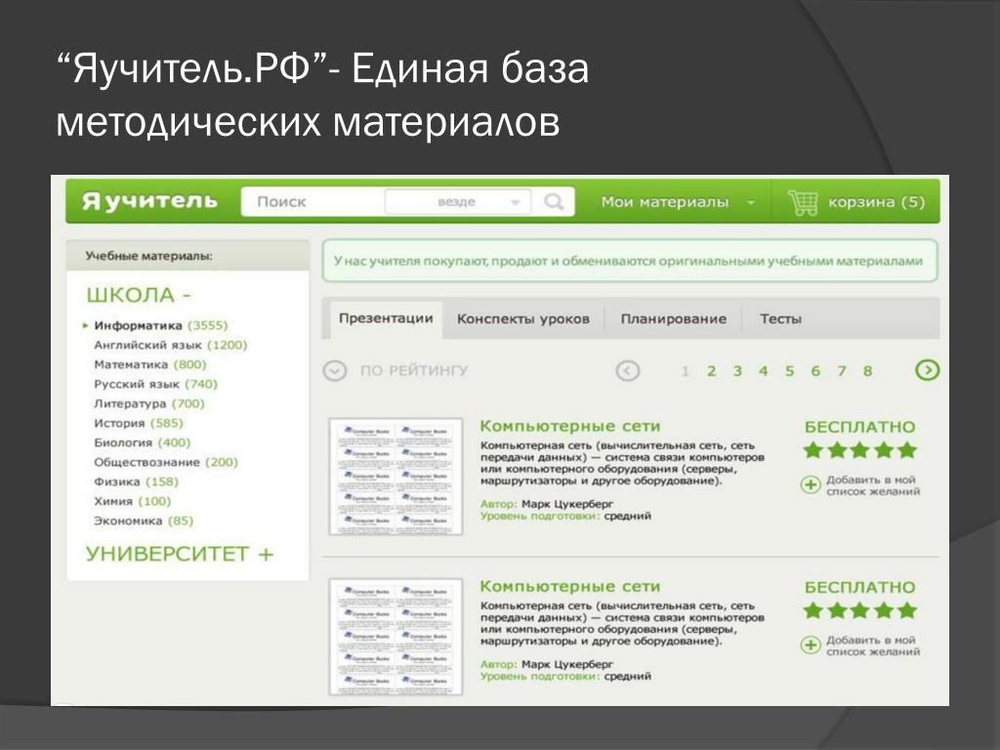Open first Компьютерные сети title link
1000x750 pixels.
pyautogui.click(x=570, y=426)
